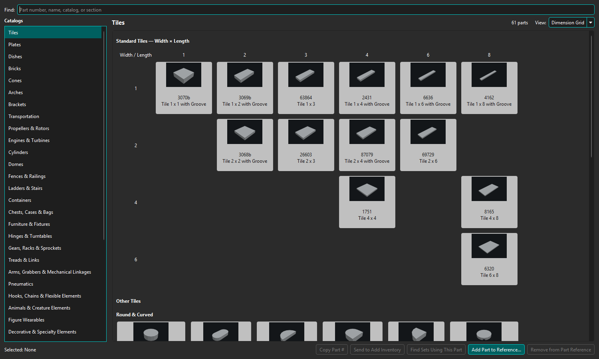Image resolution: width=599 pixels, height=359 pixels.
Task: Click the Find search field
Action: (306, 10)
